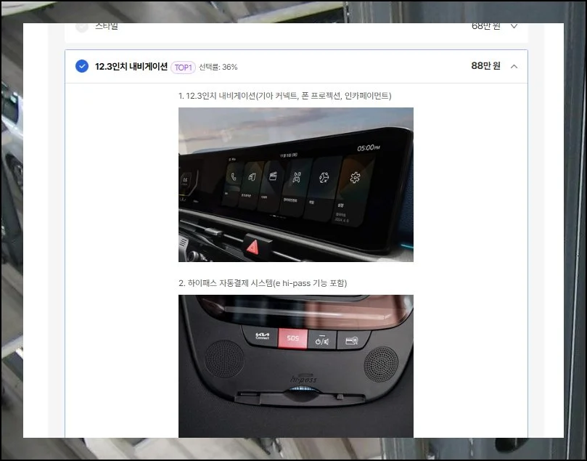Click the red hazard triangle button

pos(253,246)
